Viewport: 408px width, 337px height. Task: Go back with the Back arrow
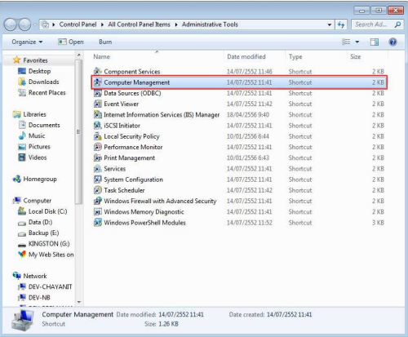coord(11,24)
